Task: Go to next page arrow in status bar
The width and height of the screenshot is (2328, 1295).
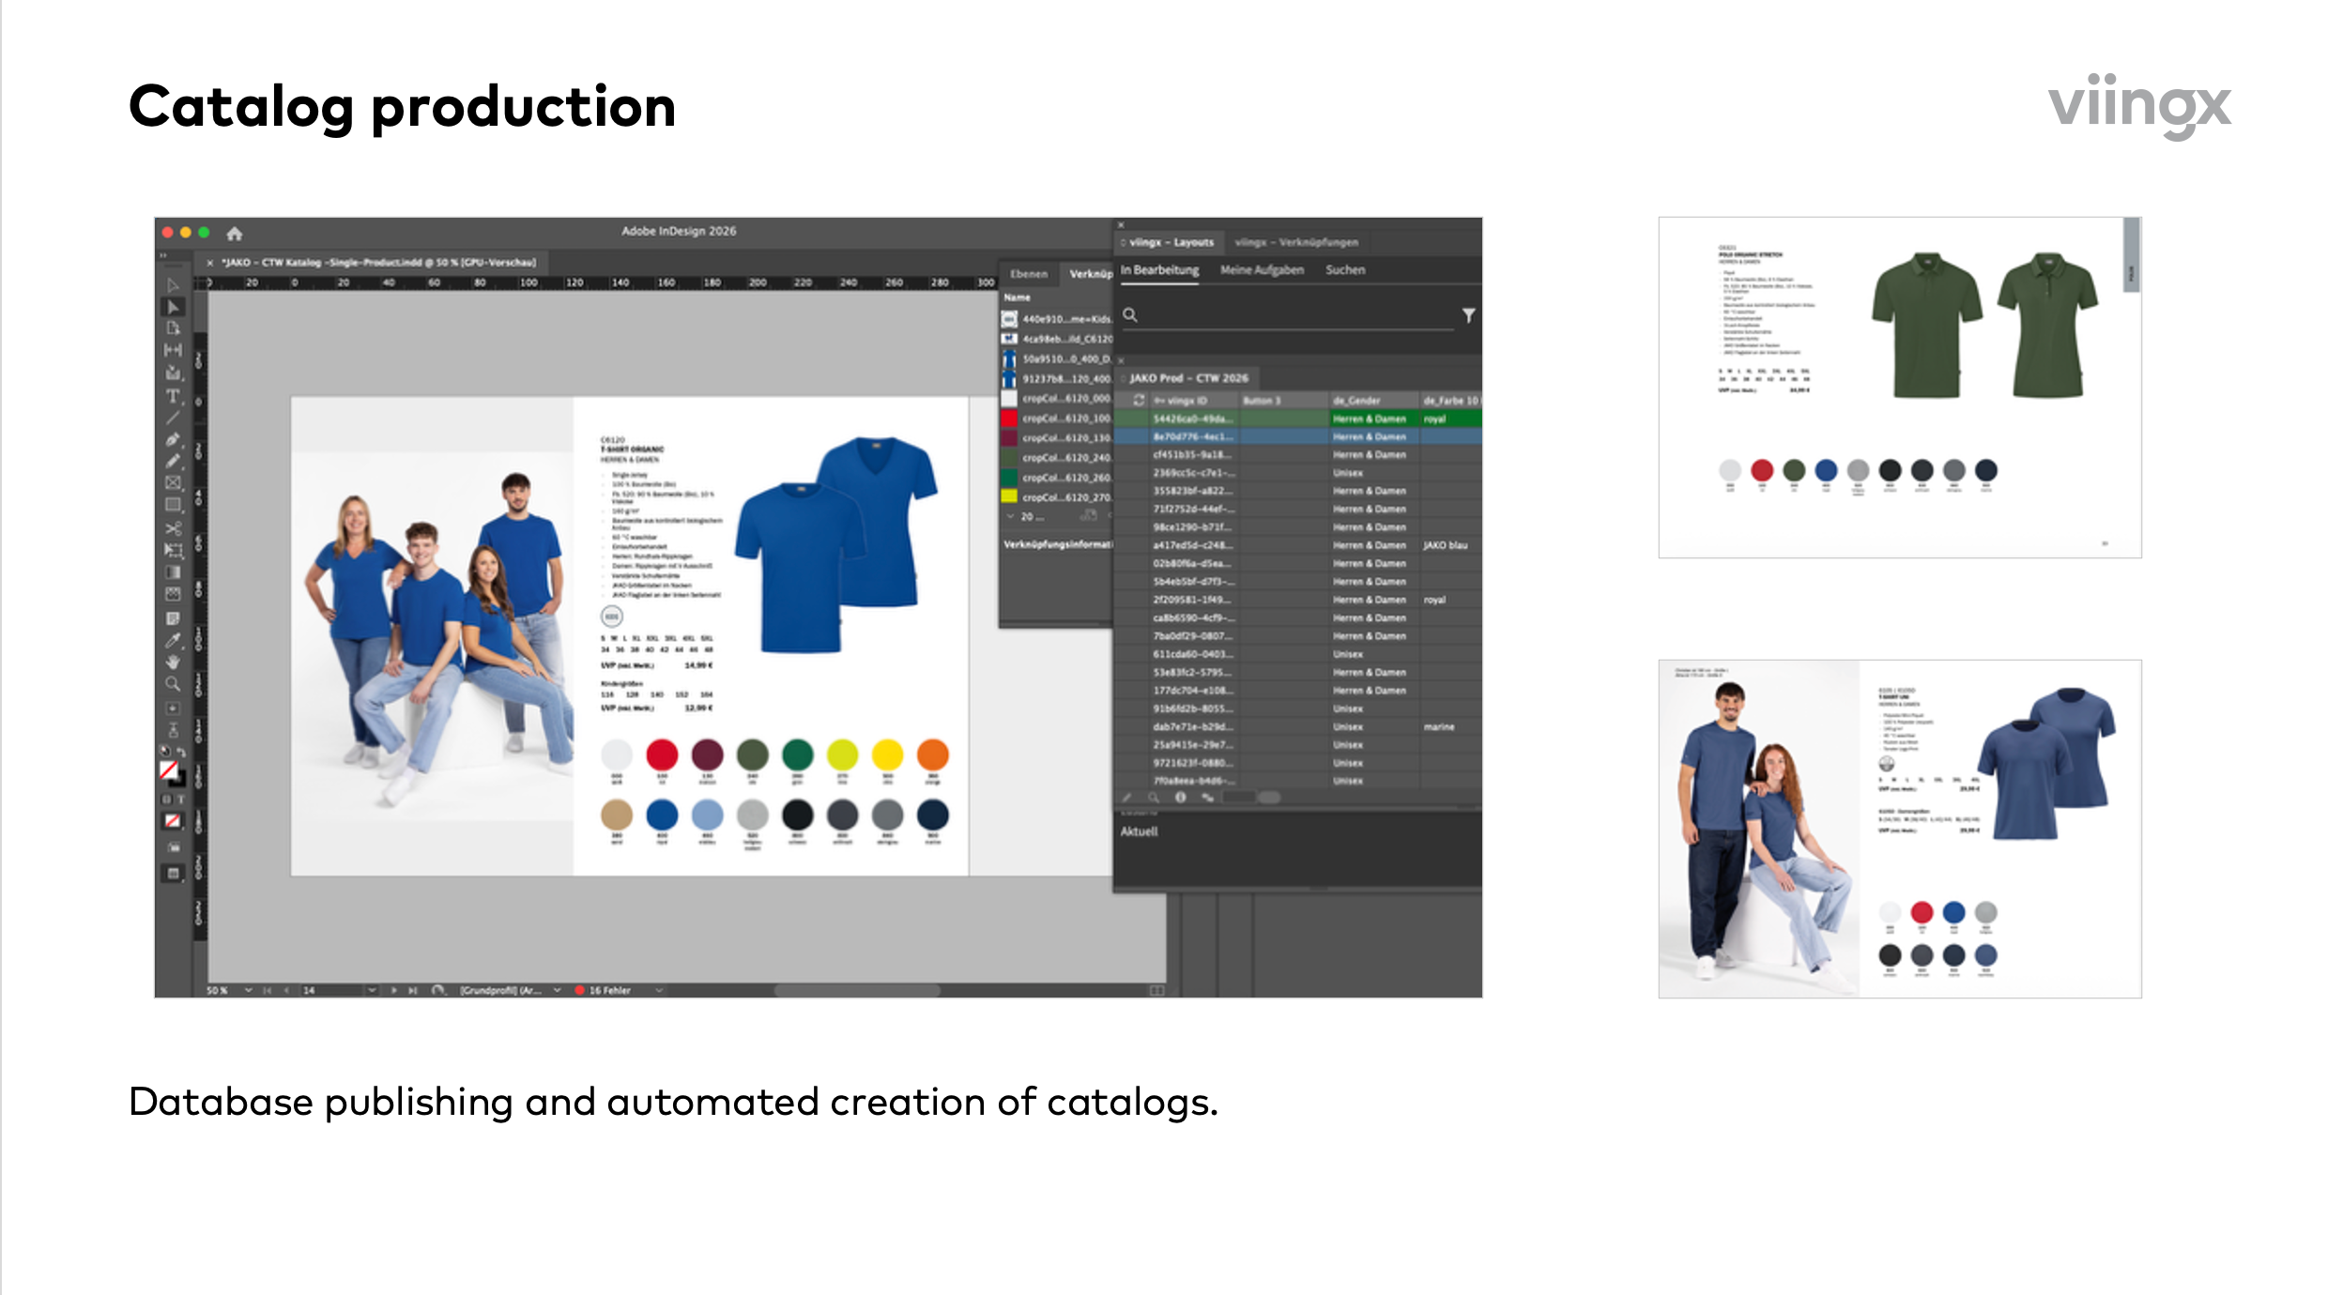Action: click(x=393, y=990)
